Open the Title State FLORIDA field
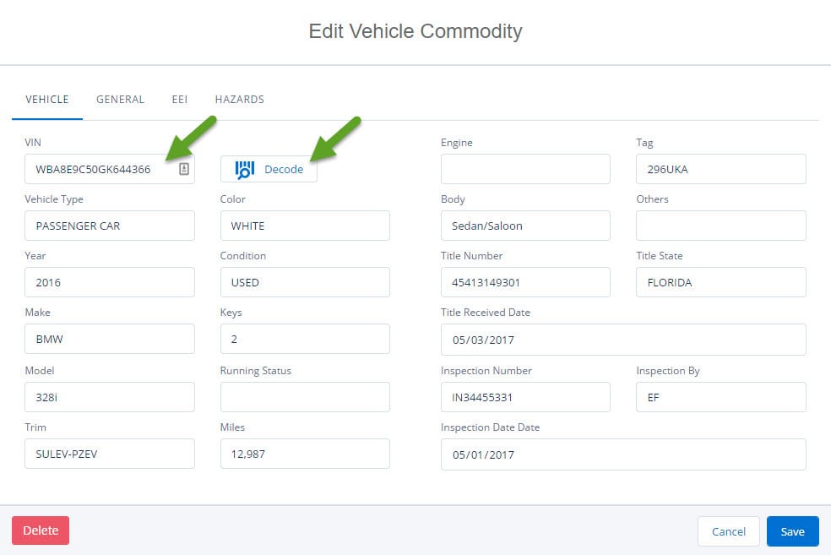 [x=720, y=282]
